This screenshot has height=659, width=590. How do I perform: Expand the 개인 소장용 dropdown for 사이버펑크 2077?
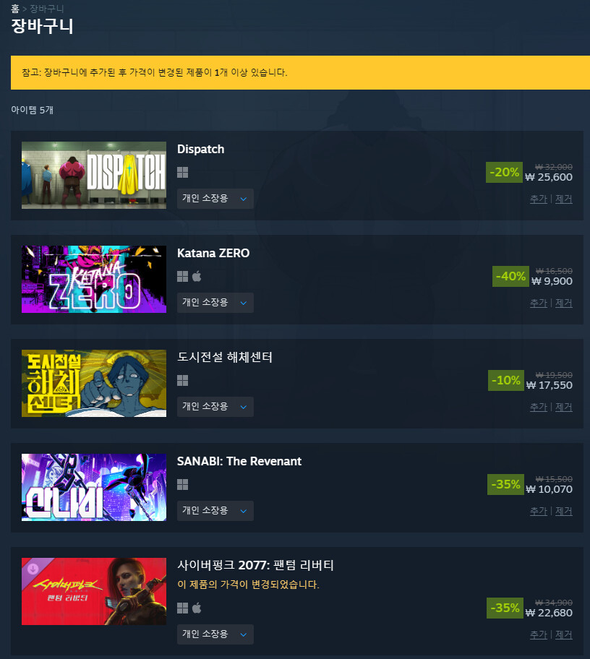coord(215,634)
